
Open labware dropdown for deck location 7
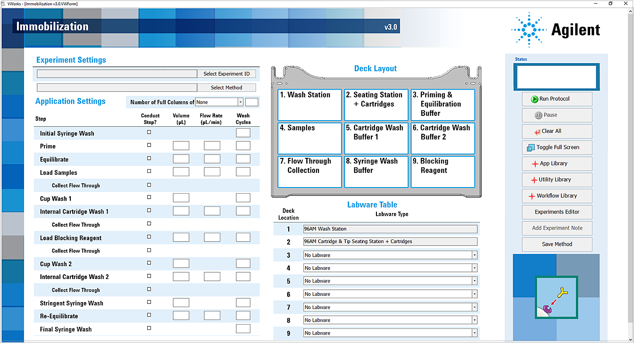pyautogui.click(x=475, y=307)
